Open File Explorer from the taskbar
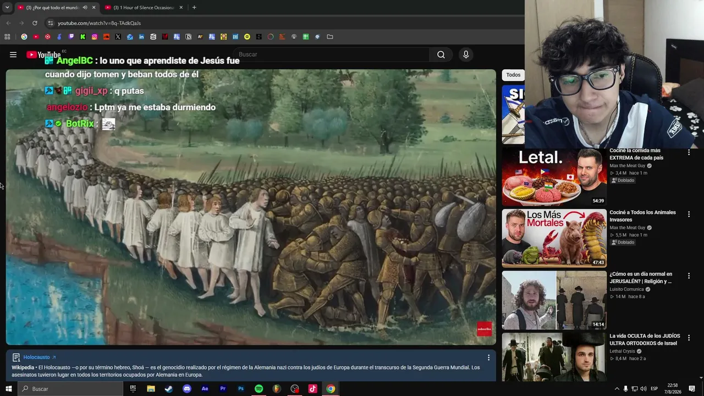This screenshot has width=704, height=396. pos(151,389)
